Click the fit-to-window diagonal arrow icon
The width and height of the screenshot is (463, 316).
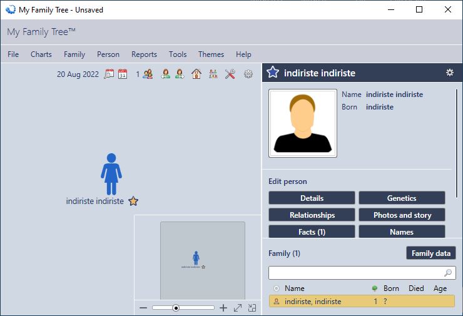(x=238, y=308)
